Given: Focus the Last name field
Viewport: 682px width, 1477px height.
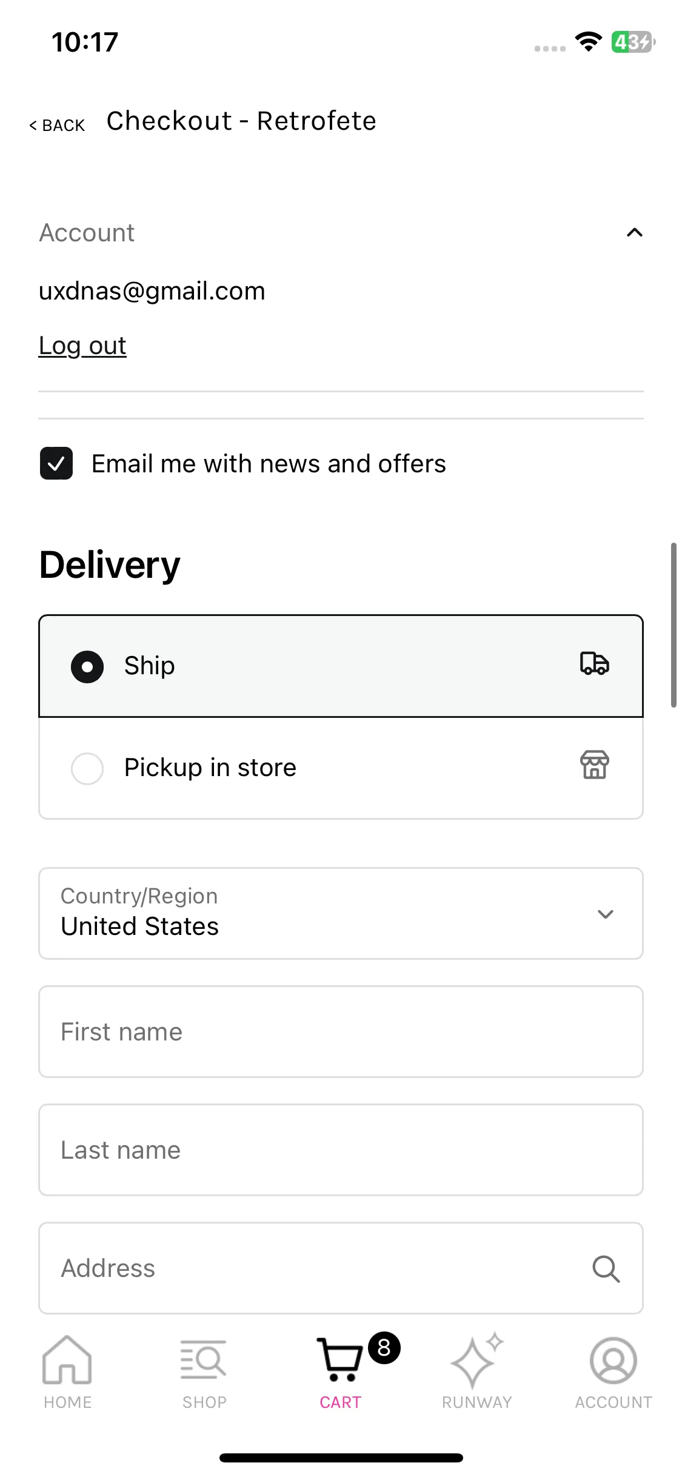Looking at the screenshot, I should tap(341, 1150).
